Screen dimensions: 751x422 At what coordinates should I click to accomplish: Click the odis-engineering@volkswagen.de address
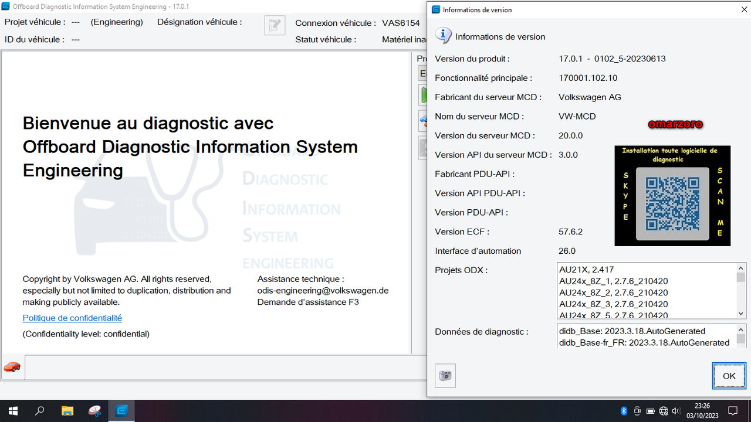(323, 290)
